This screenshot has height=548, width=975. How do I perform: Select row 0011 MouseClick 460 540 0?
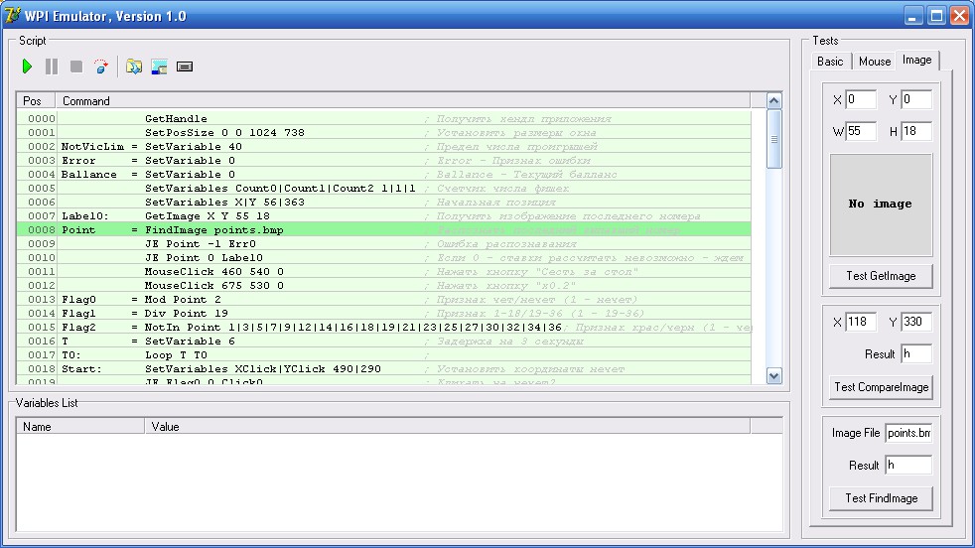(383, 272)
